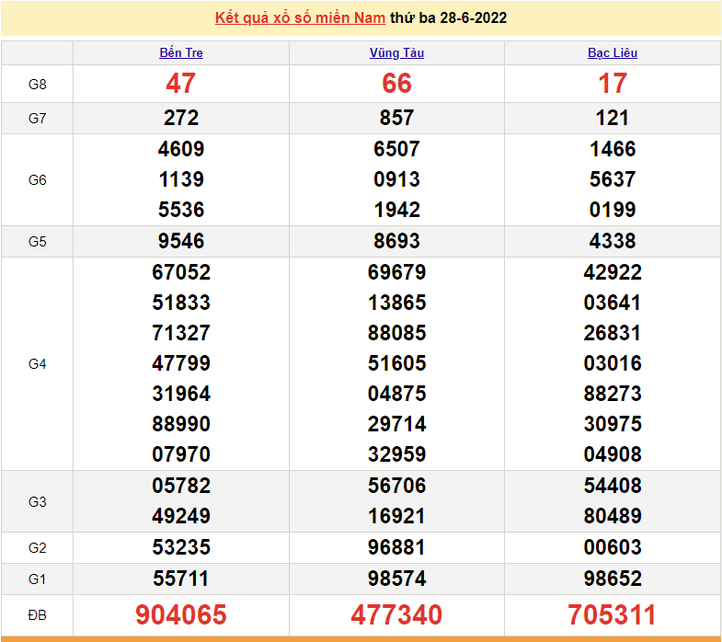Open the Bến Tre province link
Screen dimensions: 722x642
pyautogui.click(x=181, y=53)
